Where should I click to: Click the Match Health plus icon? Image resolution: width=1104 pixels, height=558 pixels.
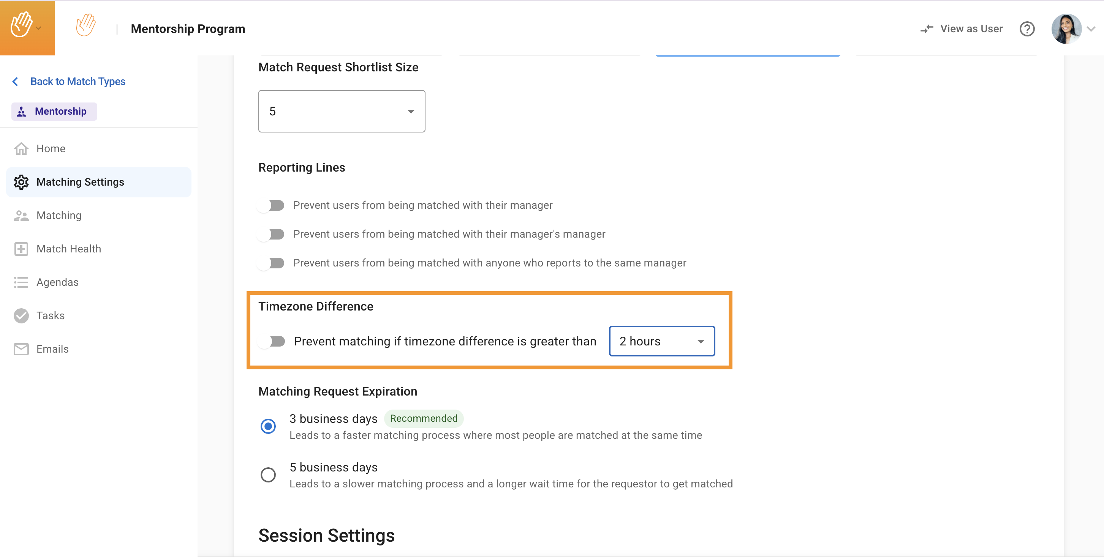[21, 249]
